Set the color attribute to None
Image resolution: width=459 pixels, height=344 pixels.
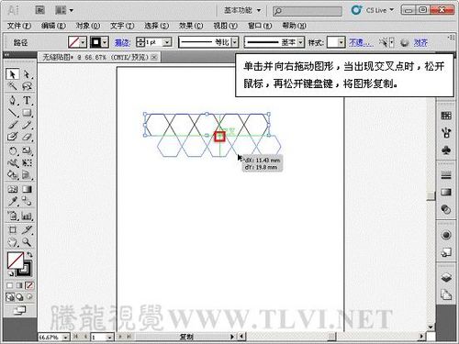click(x=29, y=285)
